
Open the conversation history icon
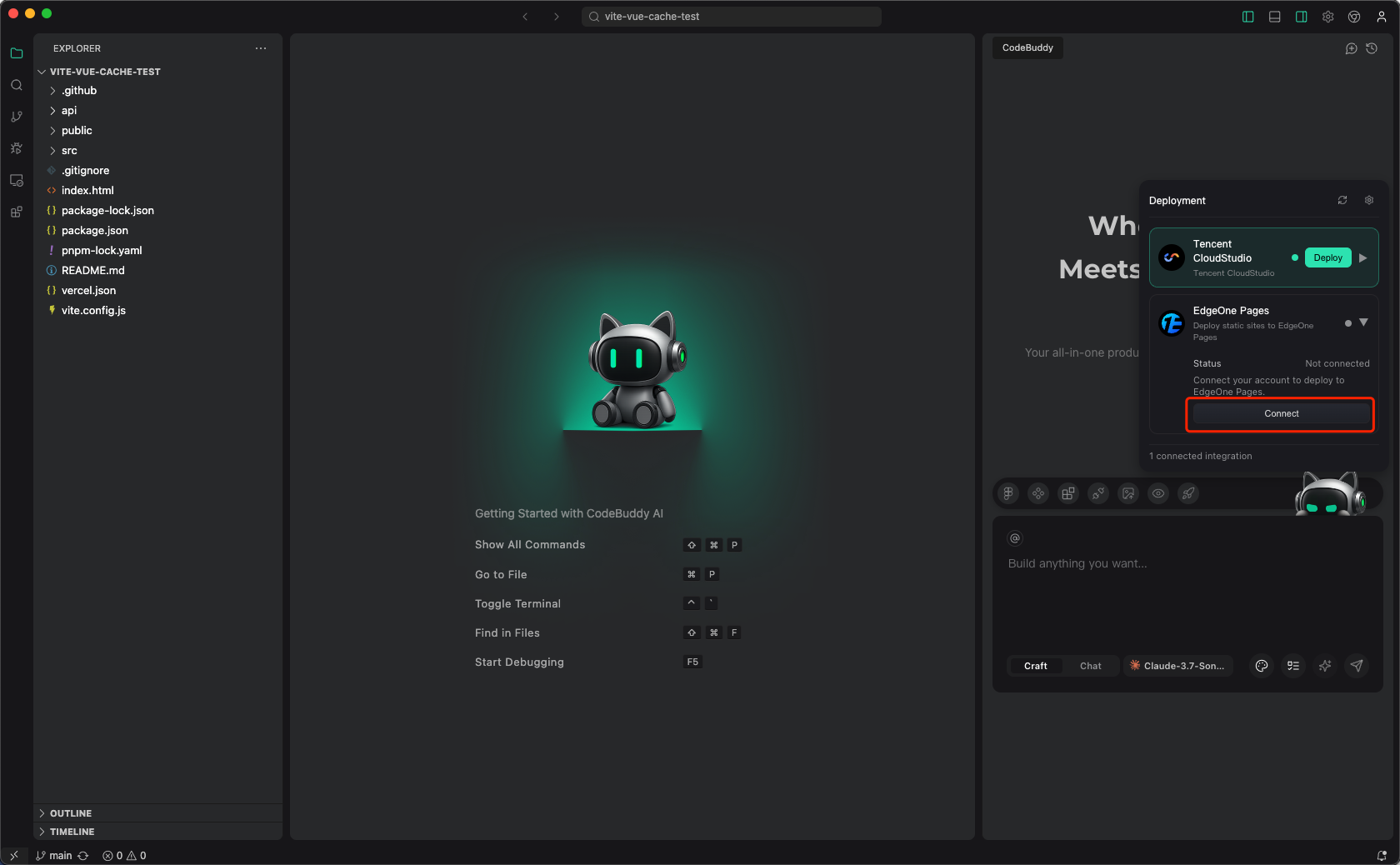click(x=1372, y=48)
